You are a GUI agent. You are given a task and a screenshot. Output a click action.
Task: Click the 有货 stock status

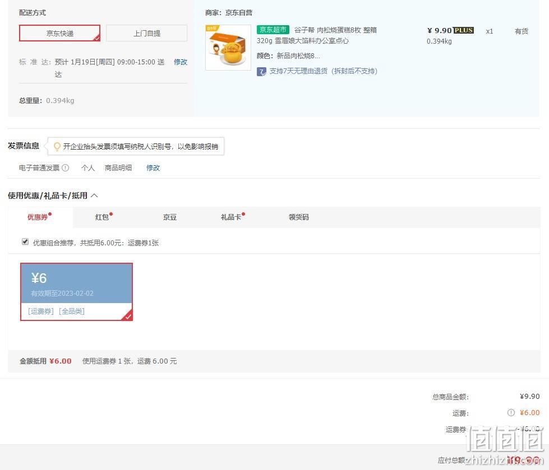[522, 31]
